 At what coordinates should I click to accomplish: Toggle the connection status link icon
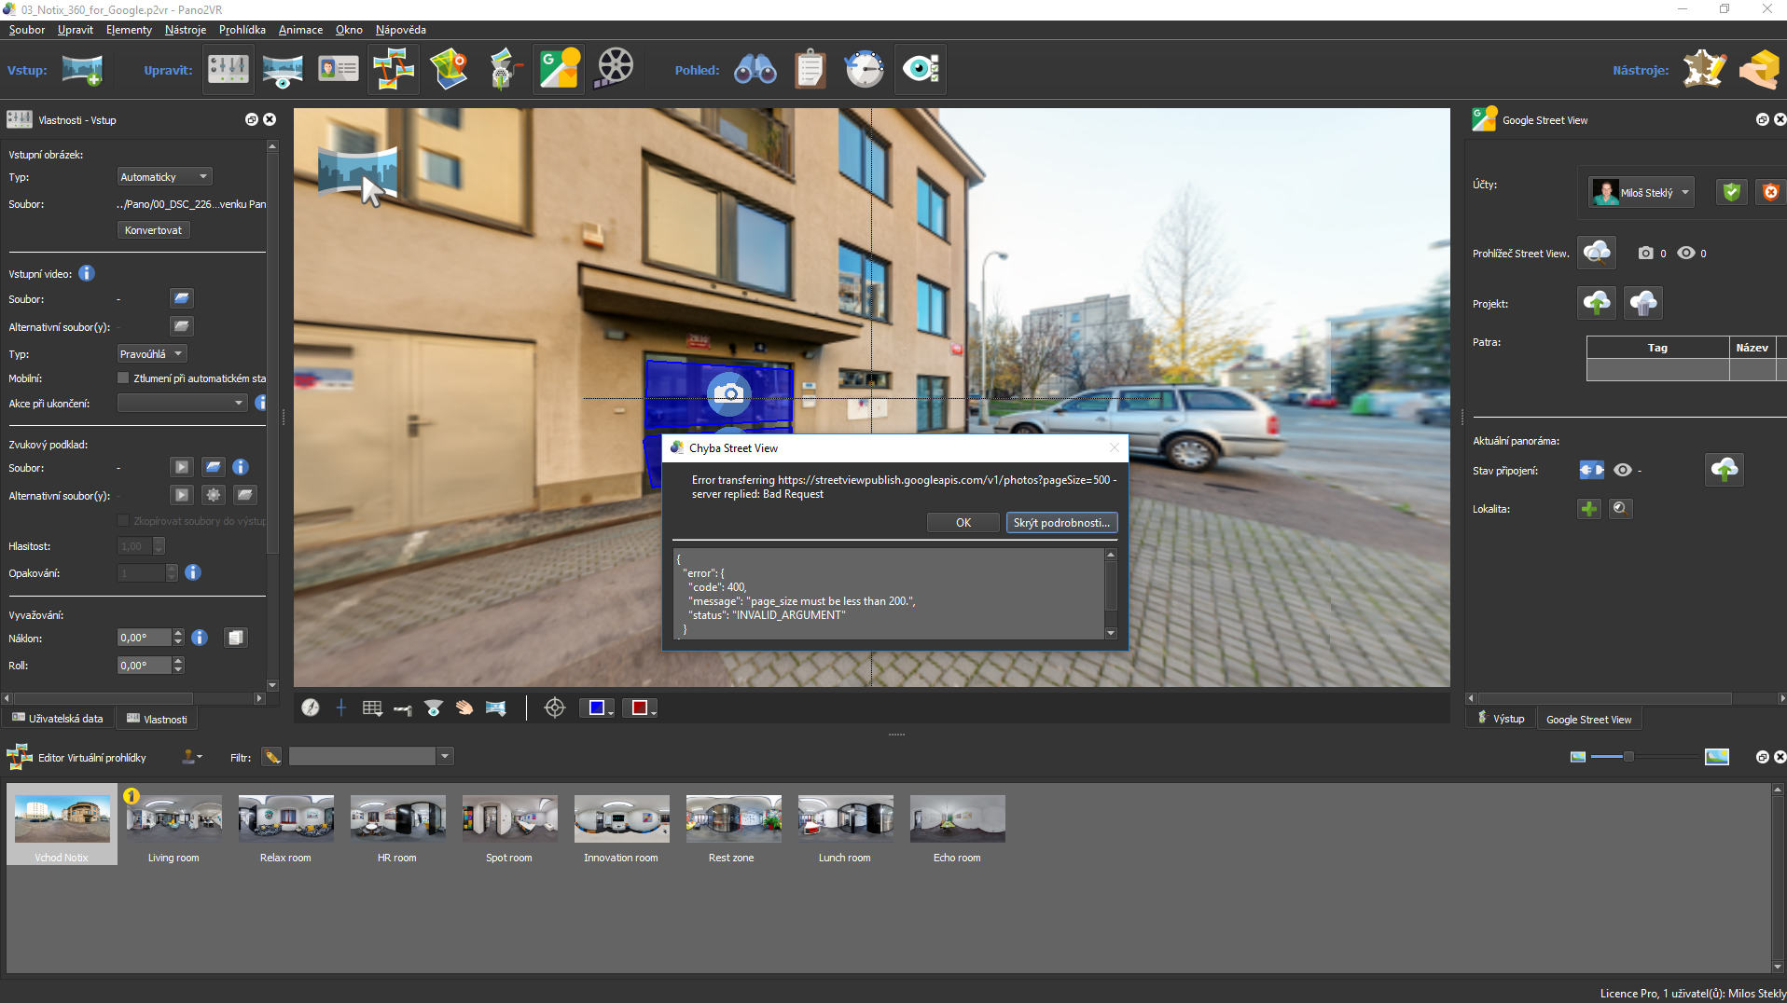point(1591,470)
